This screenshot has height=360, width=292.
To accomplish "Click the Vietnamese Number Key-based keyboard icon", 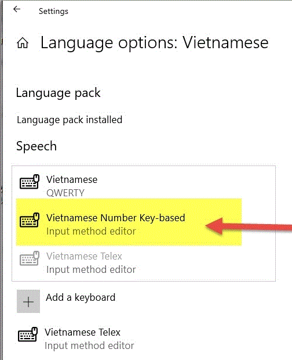I will [x=30, y=220].
